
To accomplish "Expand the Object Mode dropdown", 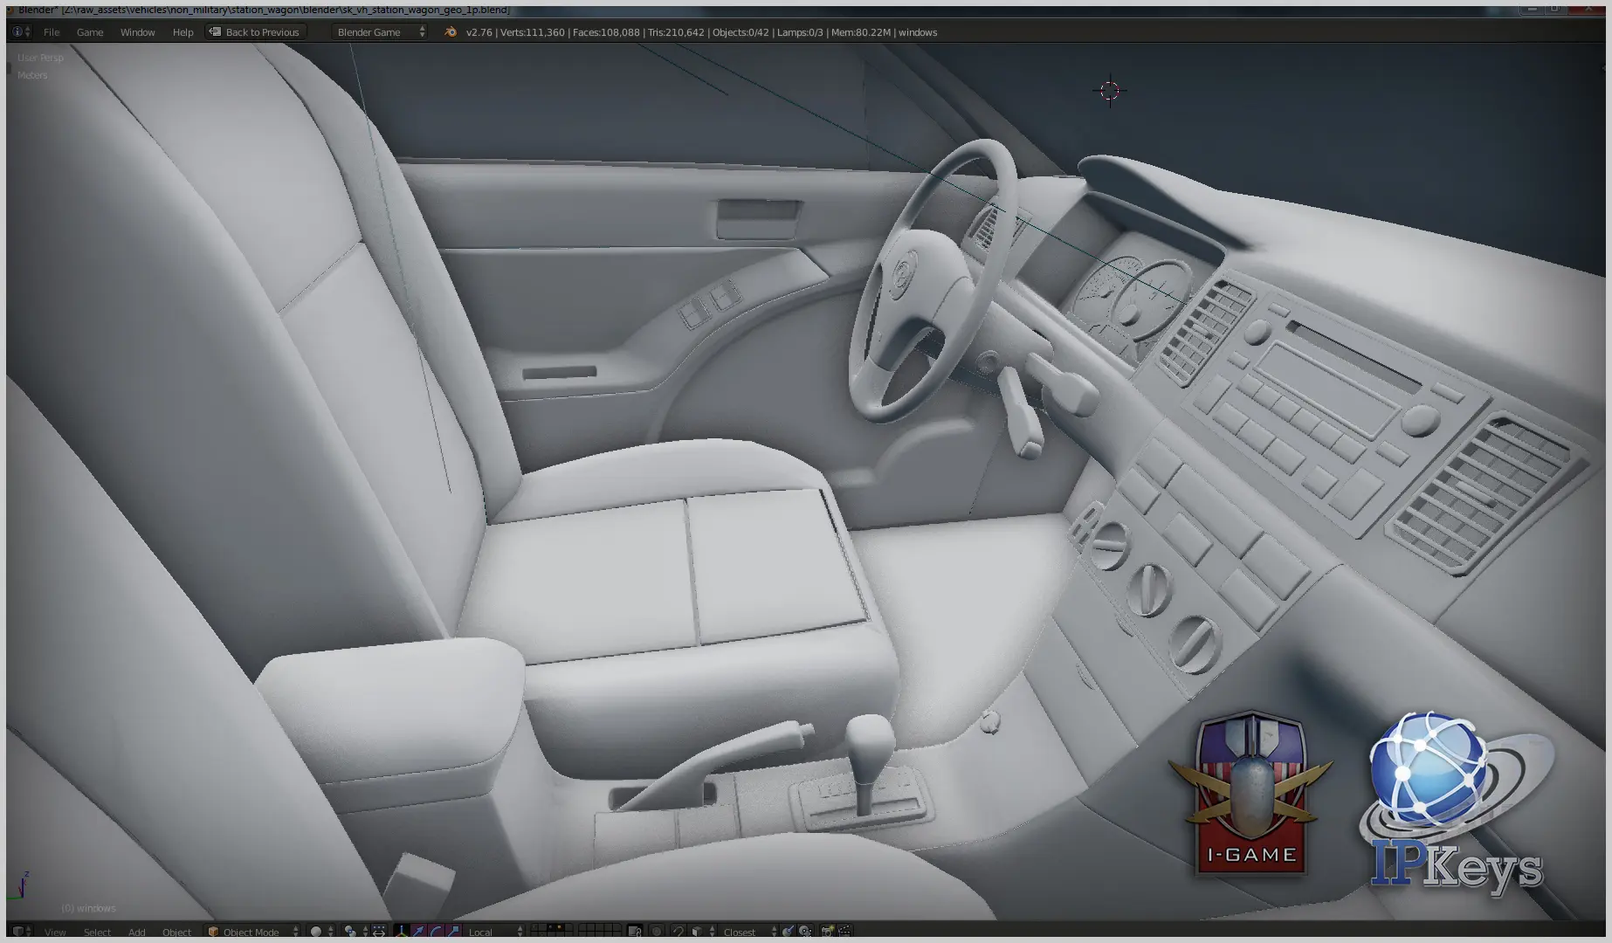I will tap(253, 932).
